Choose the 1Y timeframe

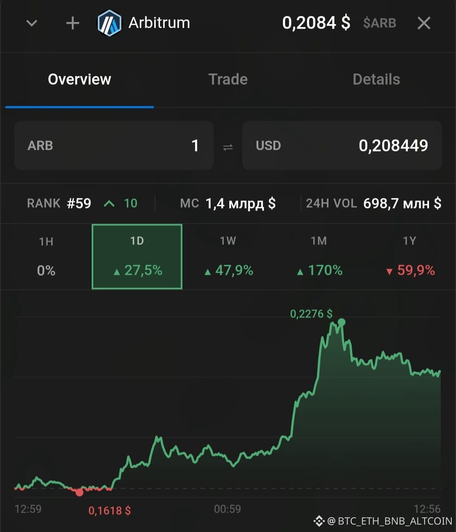[x=410, y=256]
